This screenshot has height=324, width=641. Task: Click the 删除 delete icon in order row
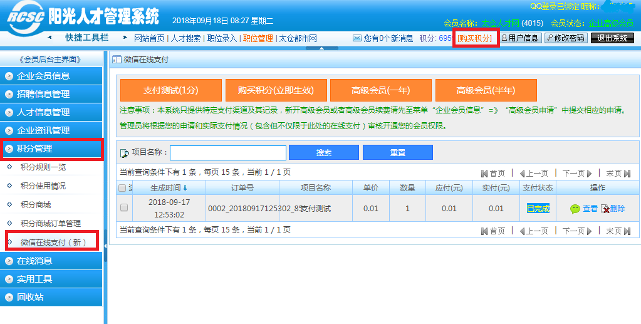pyautogui.click(x=605, y=209)
